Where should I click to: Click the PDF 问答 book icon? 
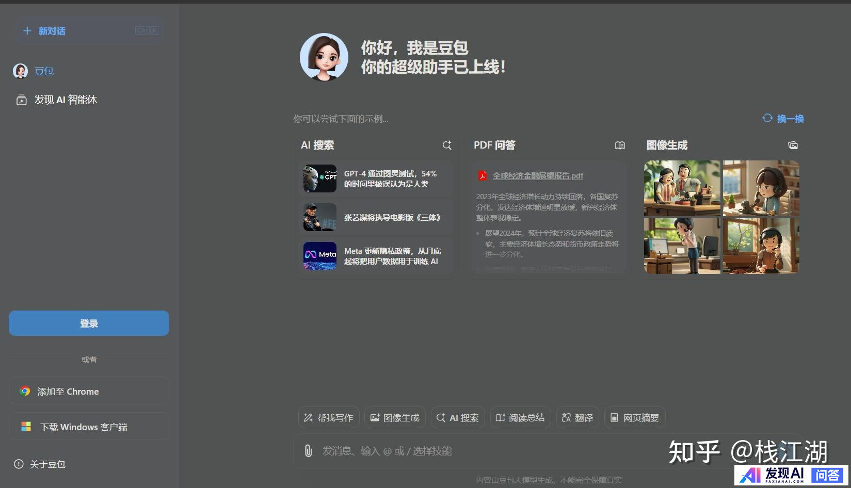(620, 145)
